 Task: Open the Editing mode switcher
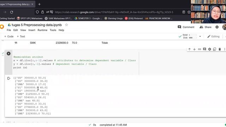[213, 36]
